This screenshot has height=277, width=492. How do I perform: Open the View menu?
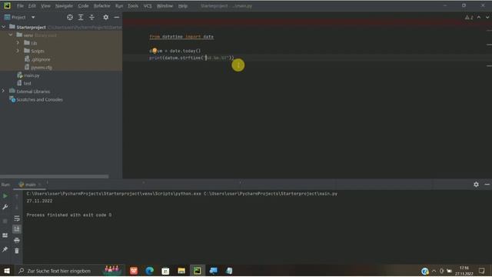coord(45,6)
